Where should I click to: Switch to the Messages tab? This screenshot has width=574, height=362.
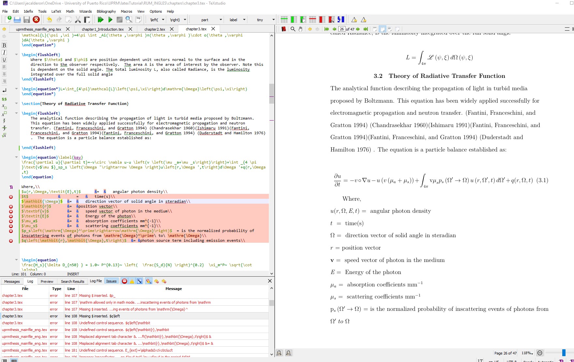pos(12,281)
